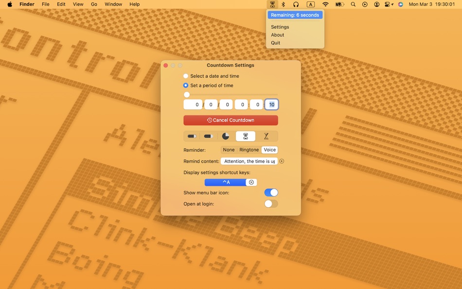Open Settings from the countdown menu
Screen dimensions: 462x289
point(280,27)
